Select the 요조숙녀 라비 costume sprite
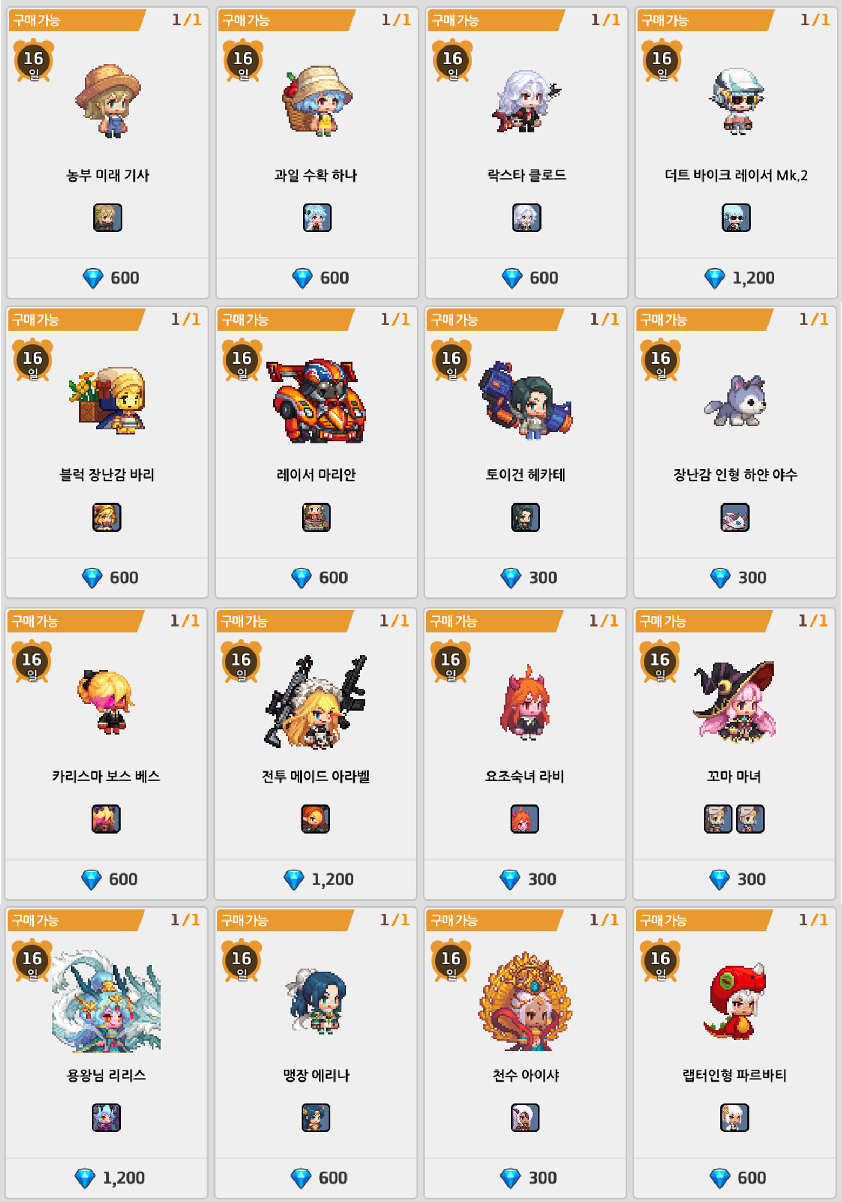The image size is (842, 1202). pyautogui.click(x=525, y=702)
